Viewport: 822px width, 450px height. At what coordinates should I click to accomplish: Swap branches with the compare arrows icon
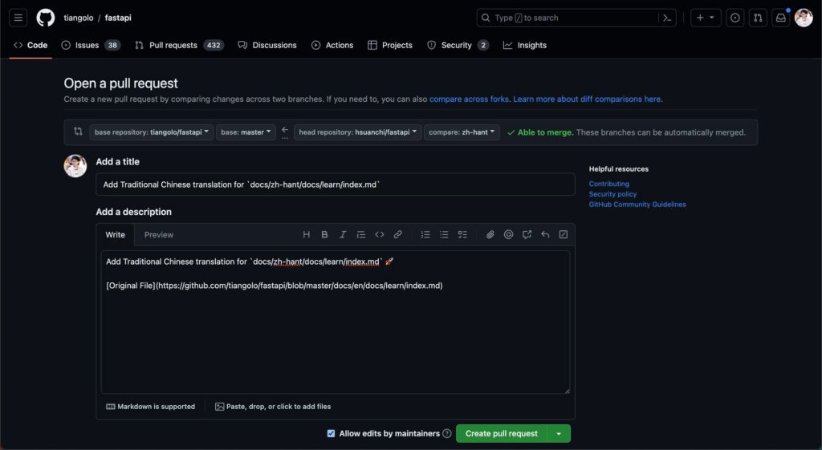click(x=78, y=132)
